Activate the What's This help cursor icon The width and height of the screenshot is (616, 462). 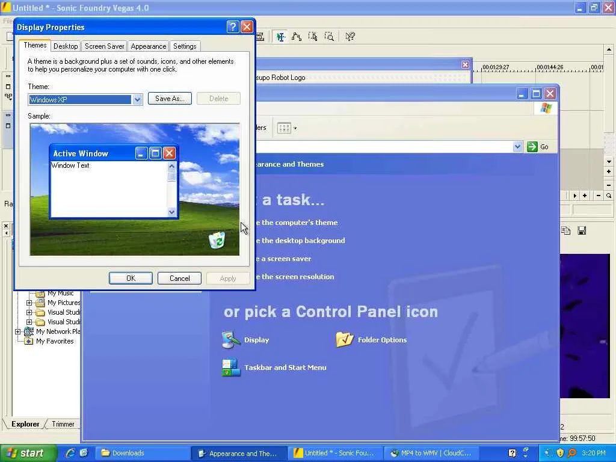click(x=350, y=37)
